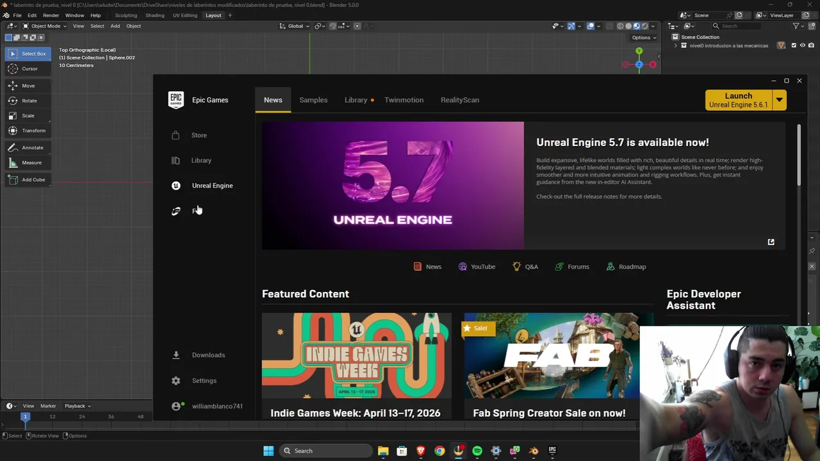Switch to solid viewport shading
Screen dimensions: 820x461
[628, 26]
